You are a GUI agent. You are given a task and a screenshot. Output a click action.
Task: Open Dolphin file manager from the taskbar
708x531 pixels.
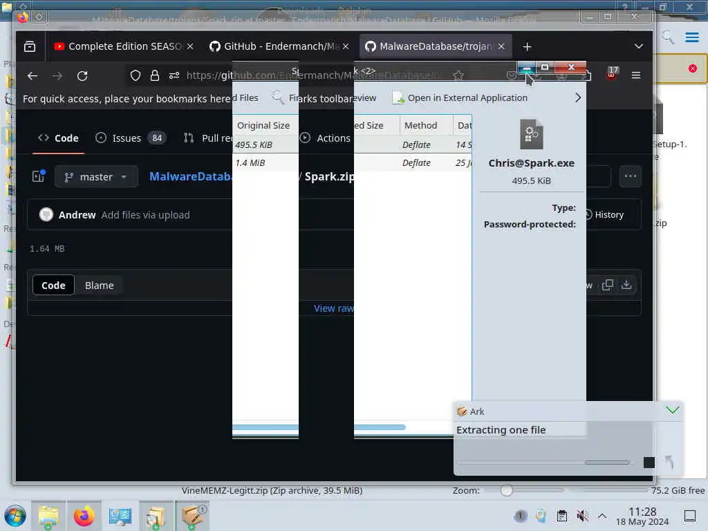[48, 516]
